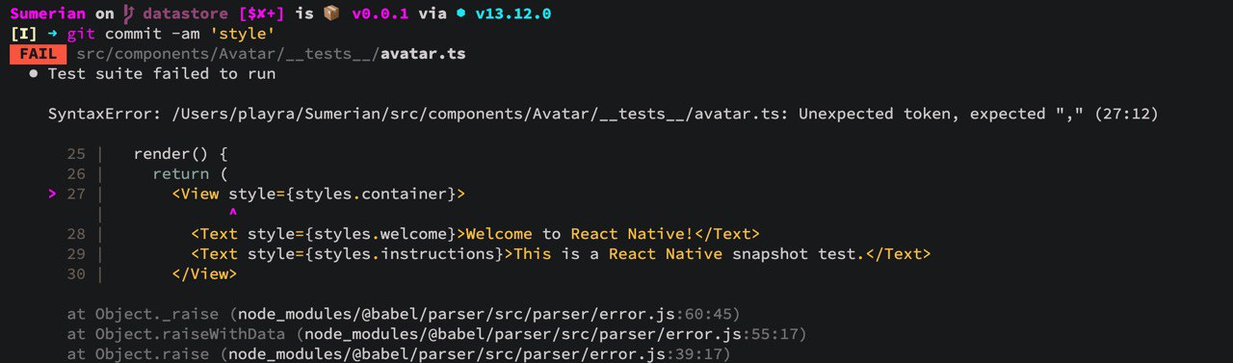This screenshot has width=1233, height=363.
Task: Click the 'datastore' branch name
Action: click(185, 14)
